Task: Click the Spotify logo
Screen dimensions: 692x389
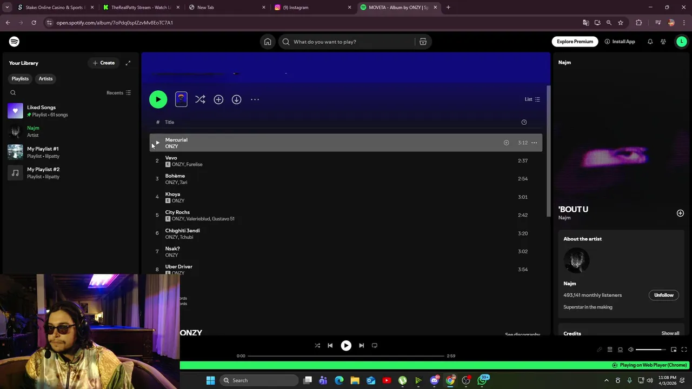Action: [14, 42]
